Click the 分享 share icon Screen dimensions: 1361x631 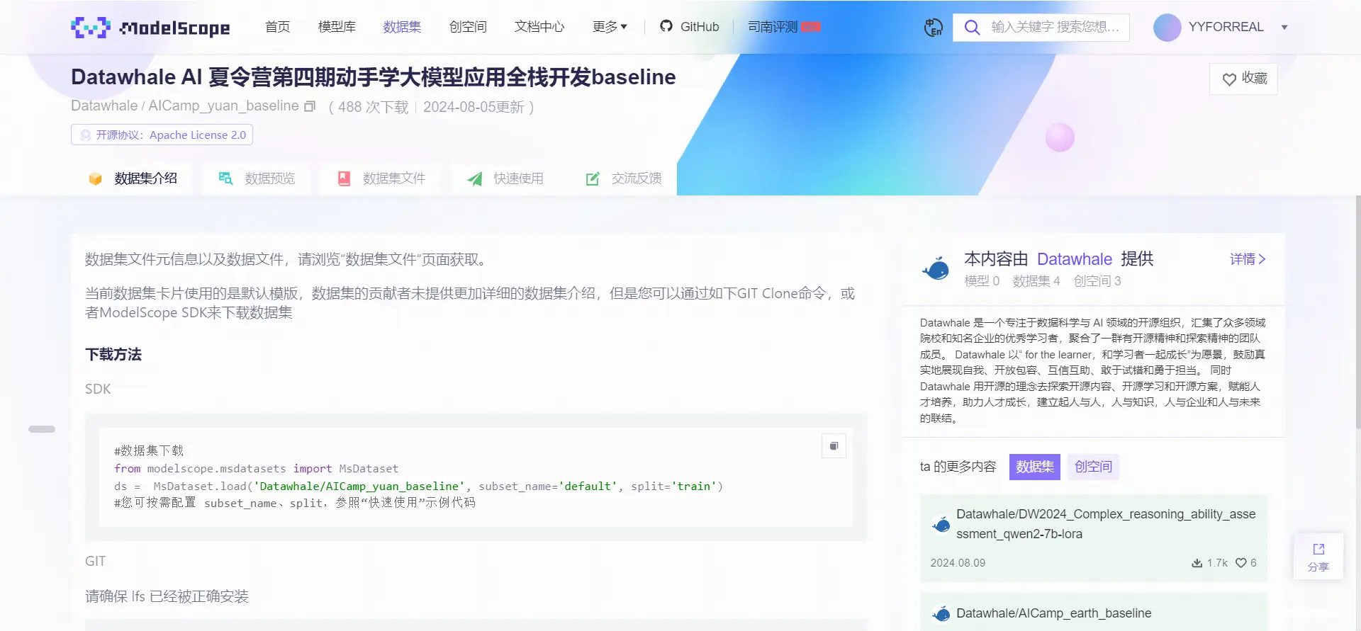click(x=1318, y=549)
